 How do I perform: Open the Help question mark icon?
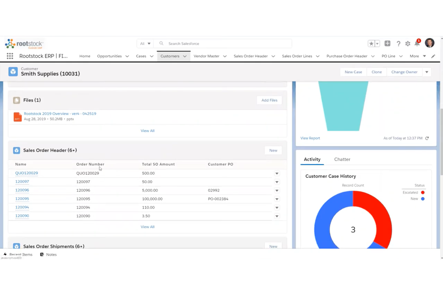tap(398, 44)
